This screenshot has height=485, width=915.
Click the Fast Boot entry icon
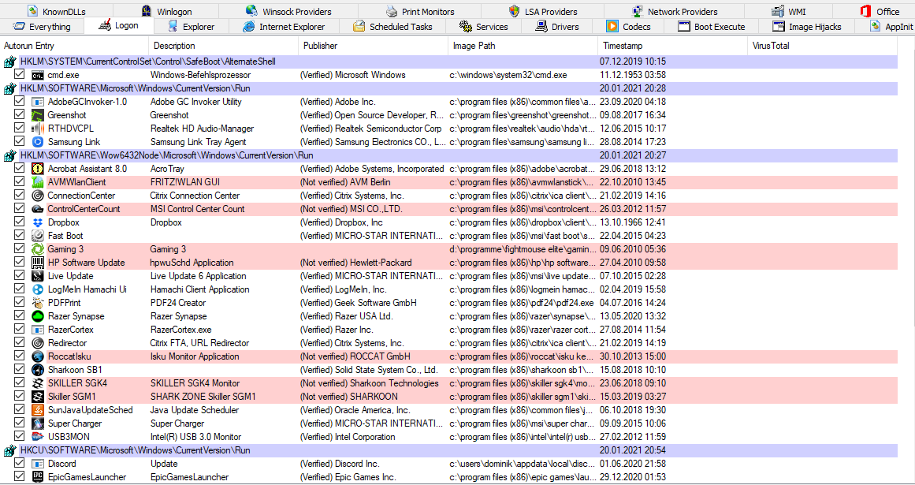pyautogui.click(x=37, y=236)
